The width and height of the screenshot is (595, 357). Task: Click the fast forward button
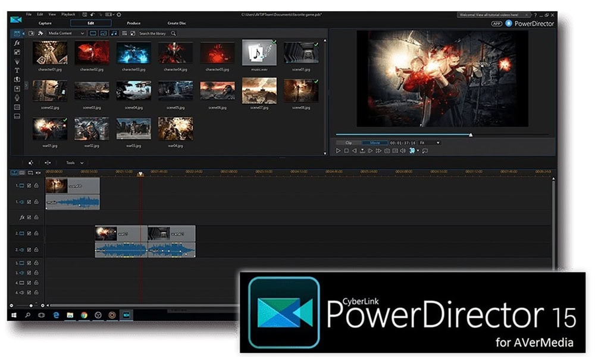378,151
